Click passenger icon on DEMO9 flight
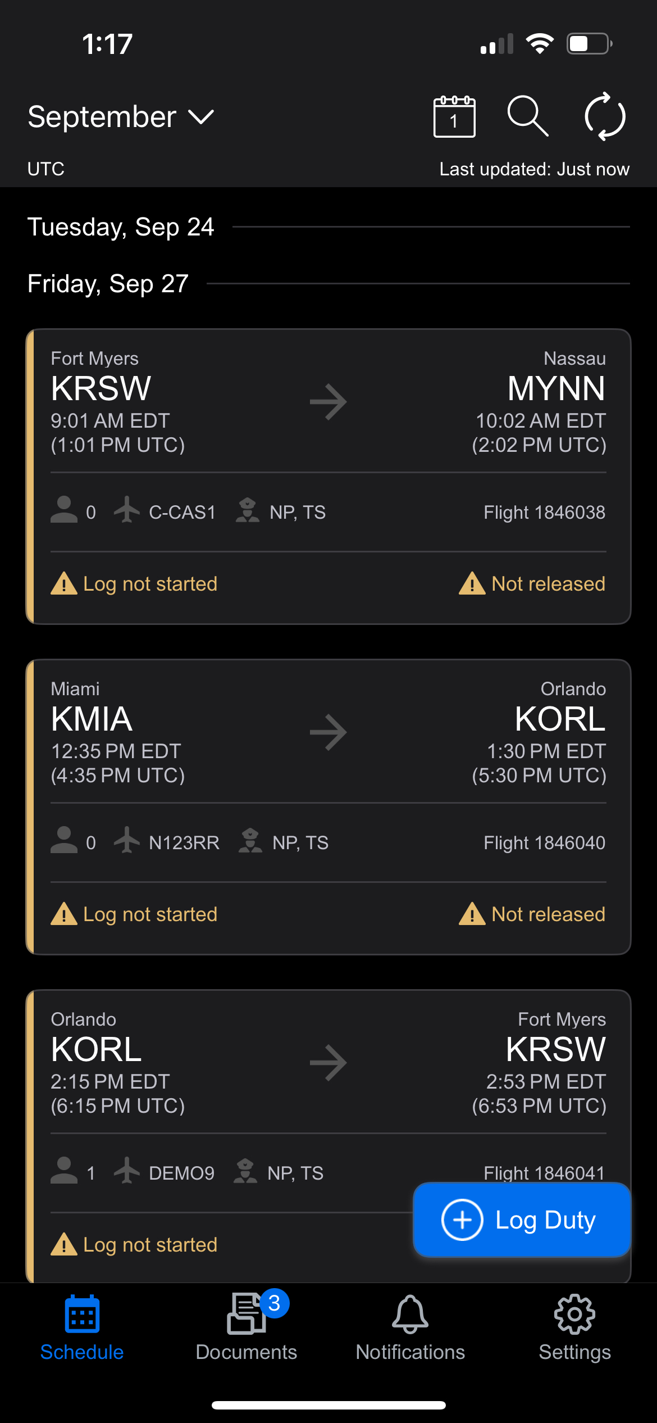Viewport: 657px width, 1423px height. point(64,1171)
